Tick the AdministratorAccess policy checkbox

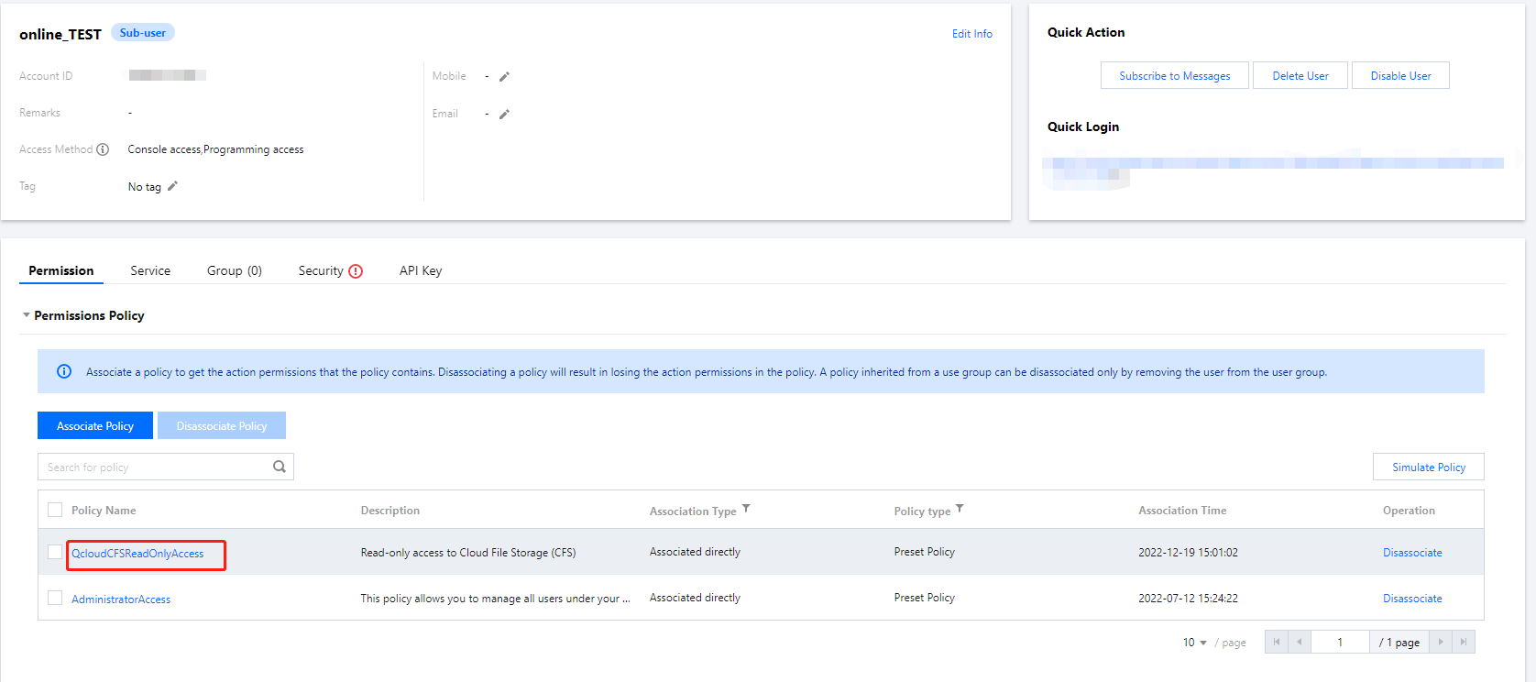55,598
